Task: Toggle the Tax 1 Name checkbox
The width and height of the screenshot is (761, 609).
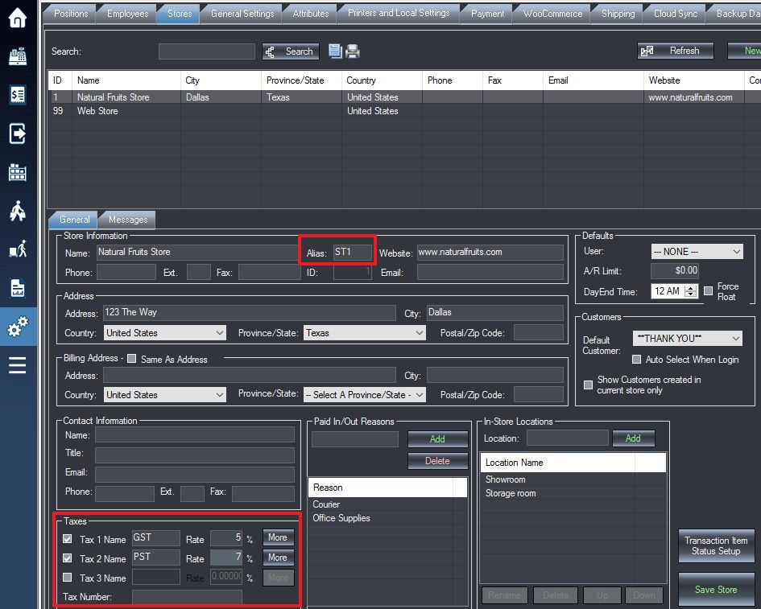Action: tap(68, 539)
